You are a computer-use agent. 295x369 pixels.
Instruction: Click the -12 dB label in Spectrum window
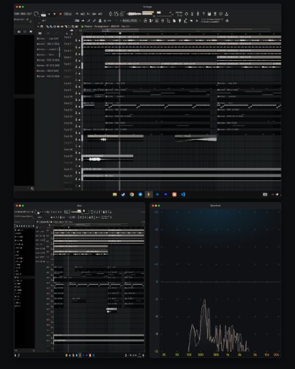point(156,351)
